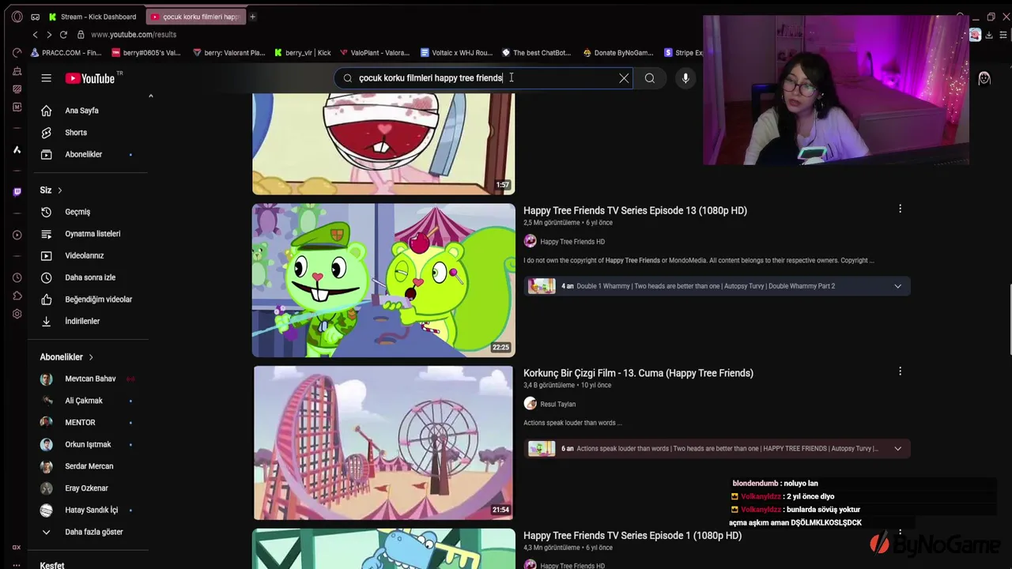Open Happy Tree Friends HD channel under Episode 13
The image size is (1012, 569).
pyautogui.click(x=572, y=242)
